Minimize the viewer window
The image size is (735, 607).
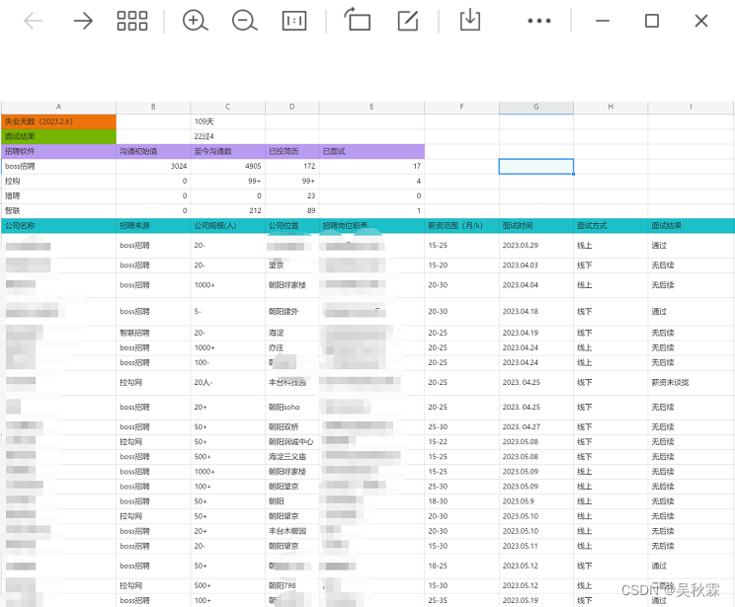pyautogui.click(x=603, y=21)
